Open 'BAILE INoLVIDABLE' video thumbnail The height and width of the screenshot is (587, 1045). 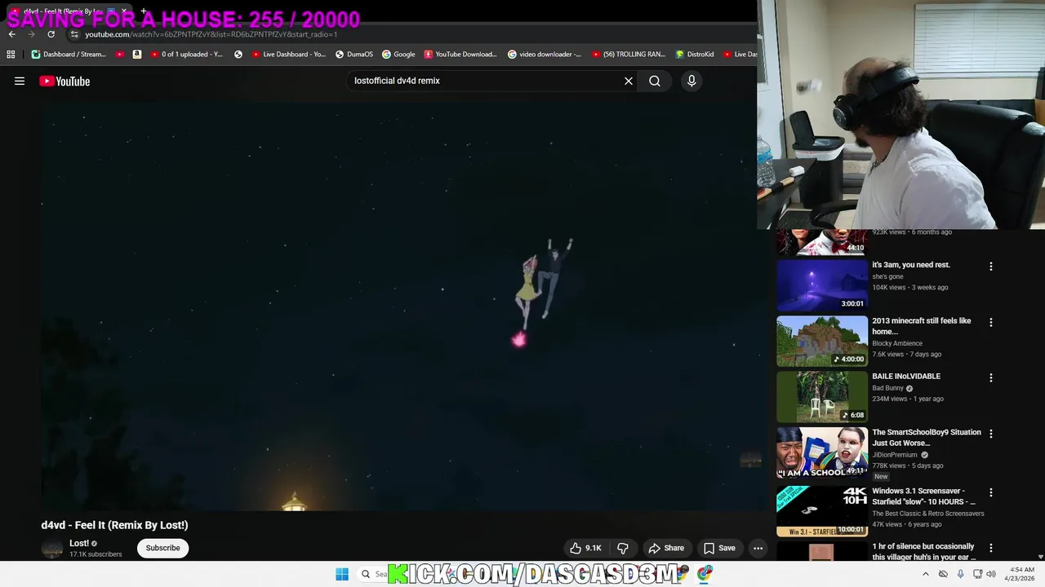pos(822,396)
